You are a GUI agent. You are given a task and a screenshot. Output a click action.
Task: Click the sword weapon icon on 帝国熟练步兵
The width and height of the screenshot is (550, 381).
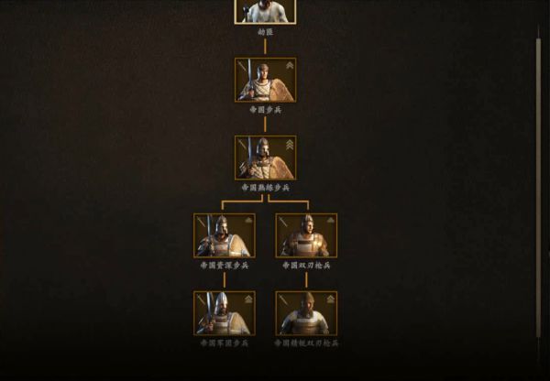(x=242, y=144)
